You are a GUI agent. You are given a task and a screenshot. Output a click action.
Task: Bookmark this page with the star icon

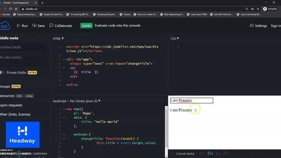click(x=258, y=9)
